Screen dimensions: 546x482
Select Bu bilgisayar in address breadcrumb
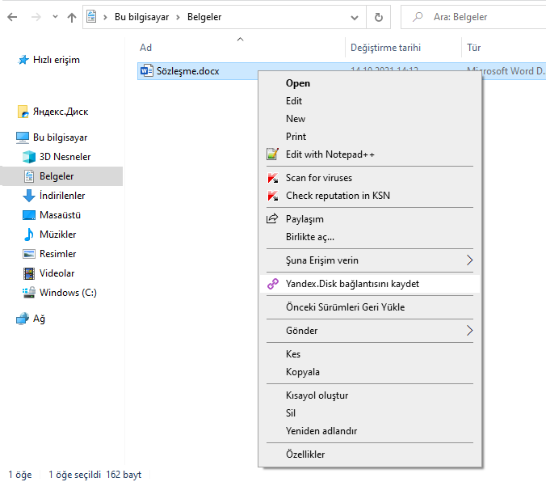(x=141, y=17)
